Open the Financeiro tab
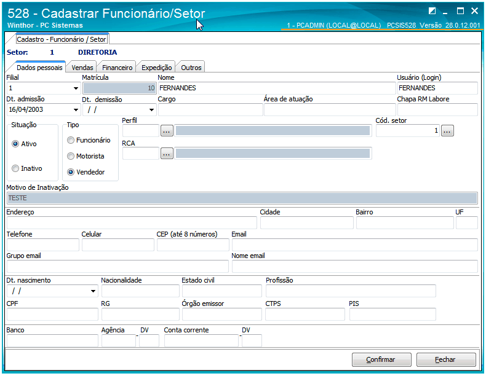This screenshot has width=486, height=376. click(x=117, y=68)
